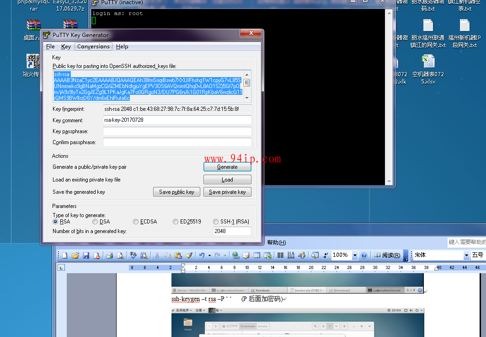The image size is (486, 337).
Task: Click Paste clipboard icon in Word
Action: (x=178, y=255)
